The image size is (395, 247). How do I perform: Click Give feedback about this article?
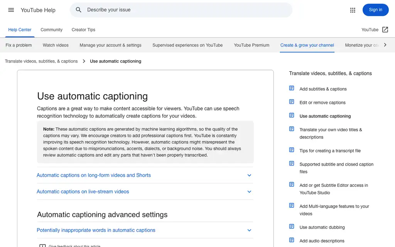74,246
